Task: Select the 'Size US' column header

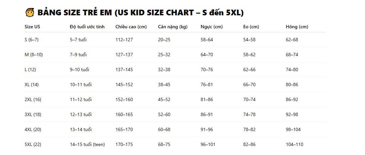Action: click(32, 27)
